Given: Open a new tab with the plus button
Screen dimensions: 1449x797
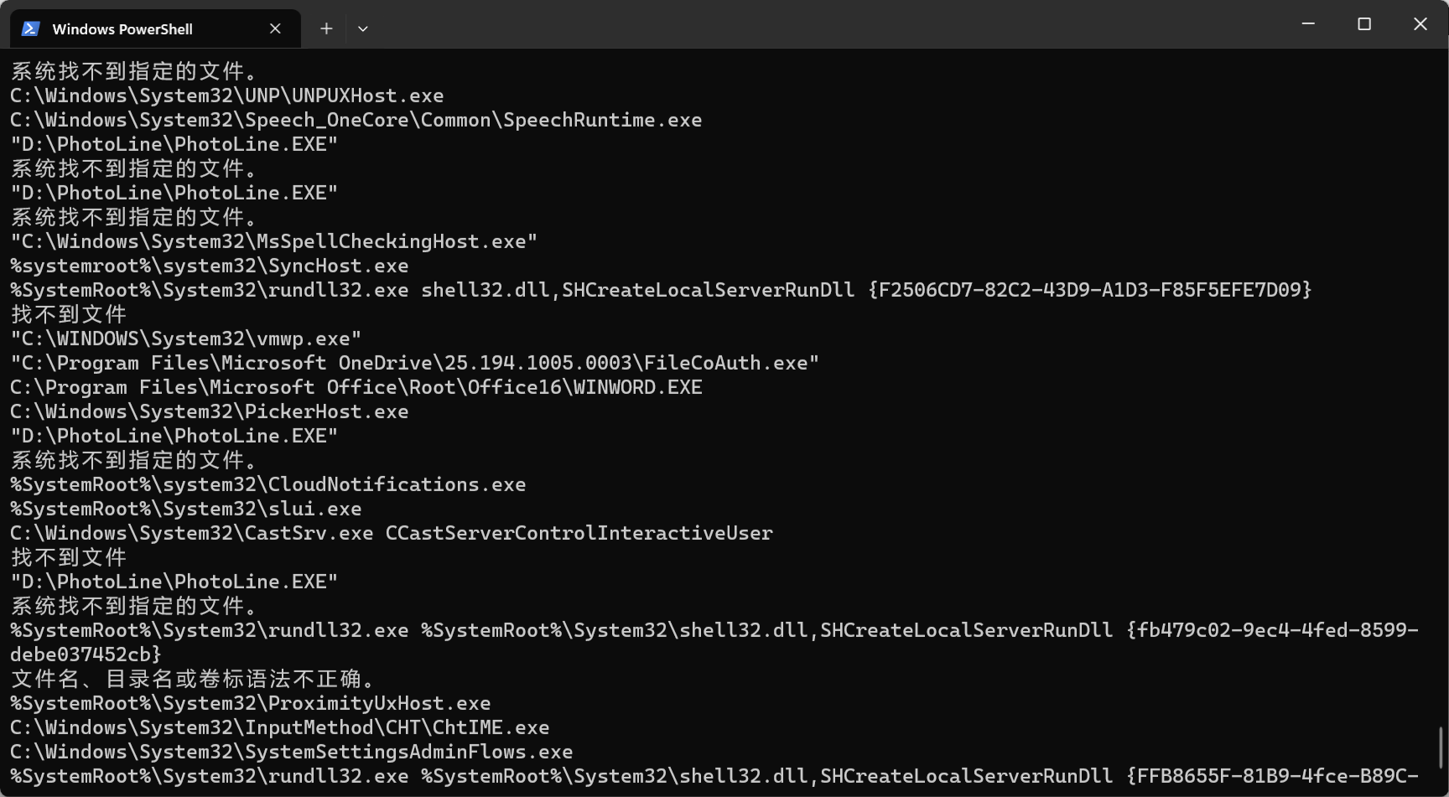Looking at the screenshot, I should coord(326,28).
